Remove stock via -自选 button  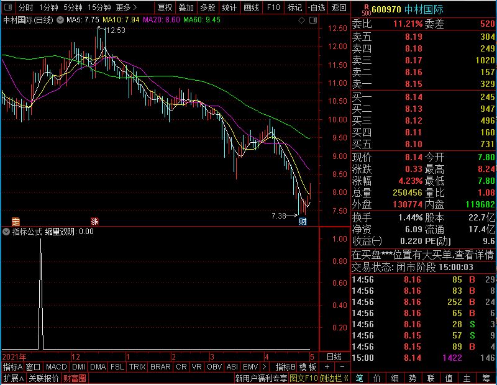point(317,7)
